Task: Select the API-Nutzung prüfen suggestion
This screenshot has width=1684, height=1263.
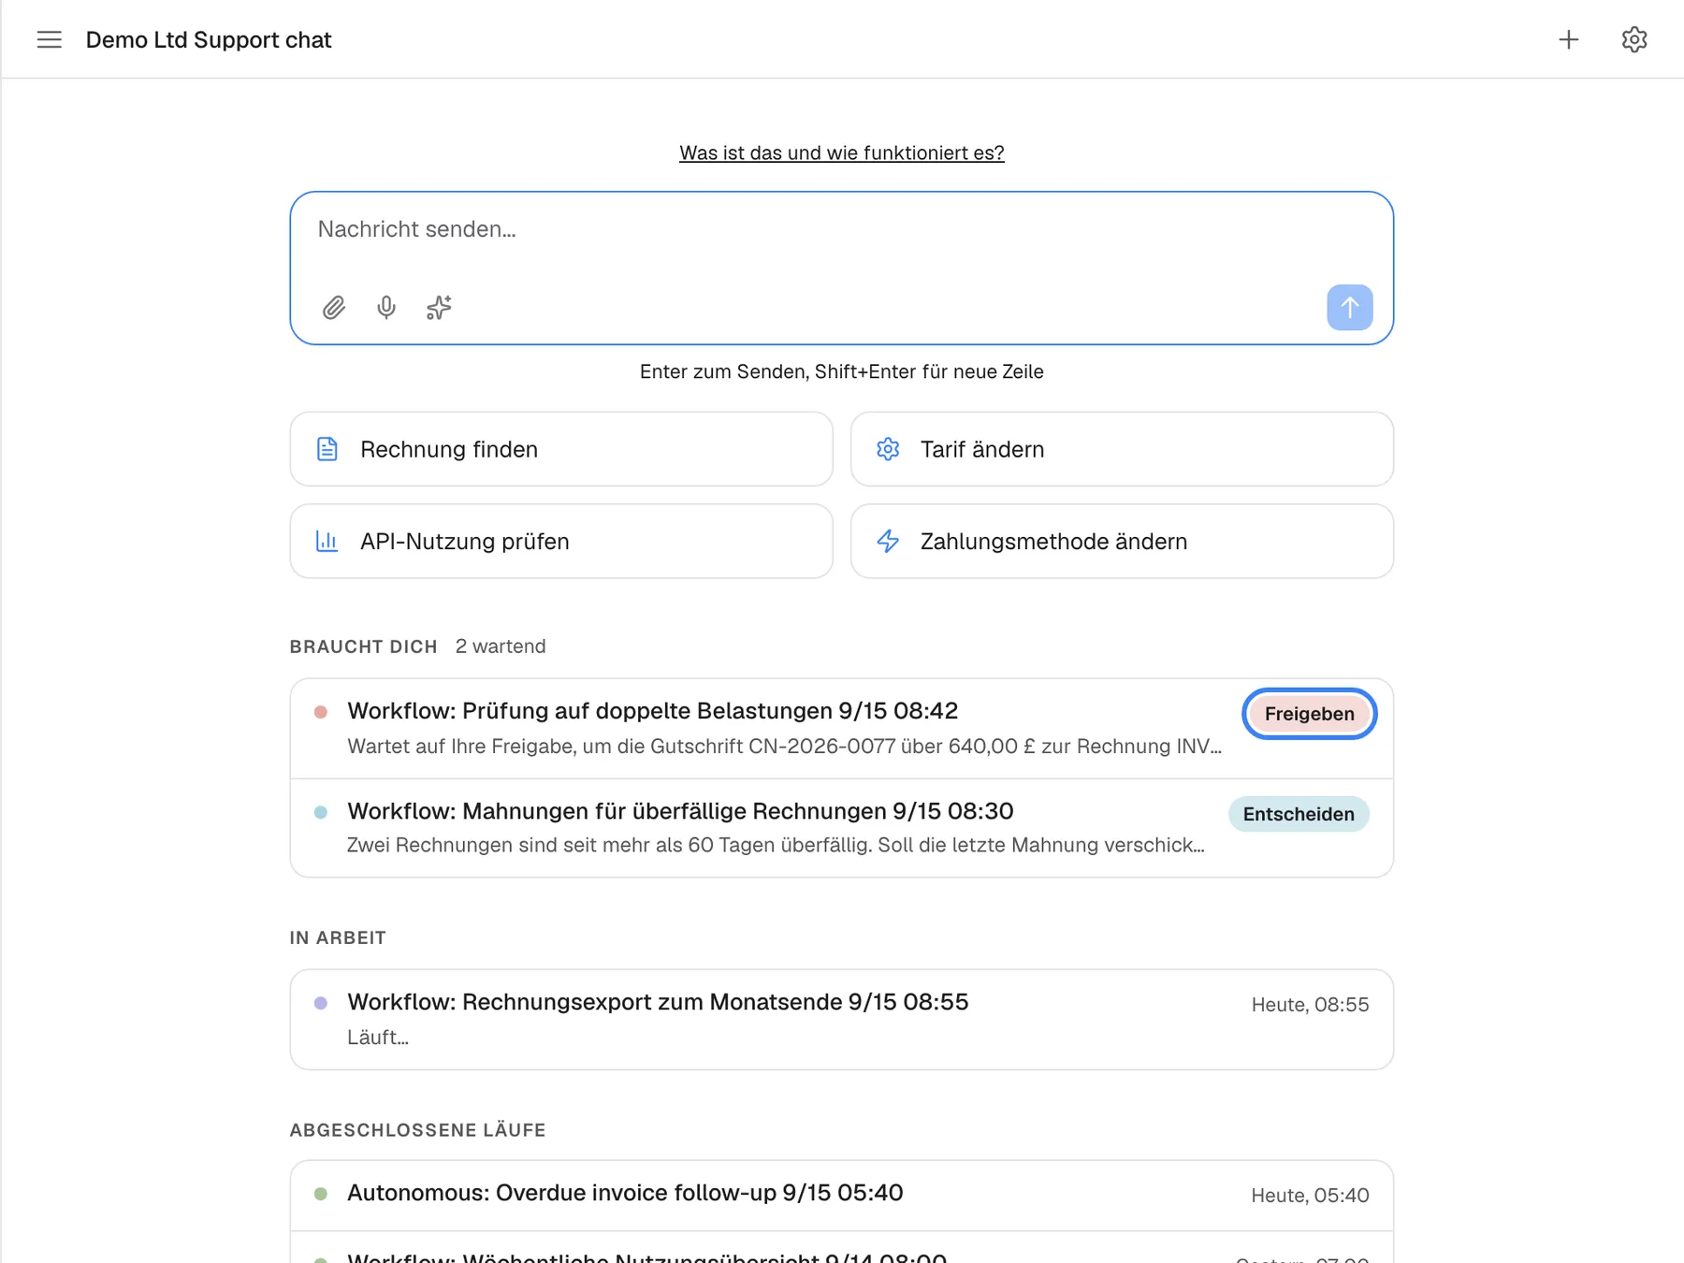Action: 561,541
